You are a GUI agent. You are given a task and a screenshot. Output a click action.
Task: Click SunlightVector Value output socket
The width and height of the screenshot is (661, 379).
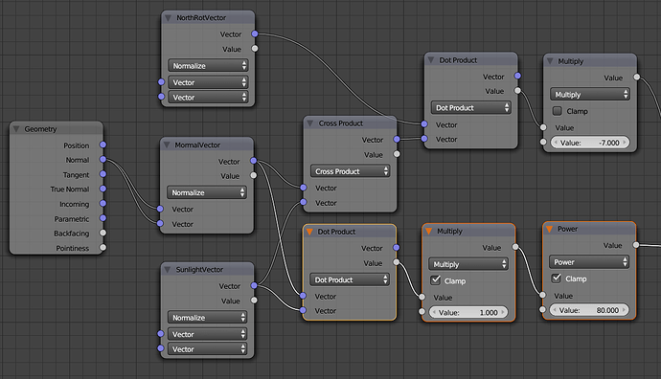click(x=254, y=301)
